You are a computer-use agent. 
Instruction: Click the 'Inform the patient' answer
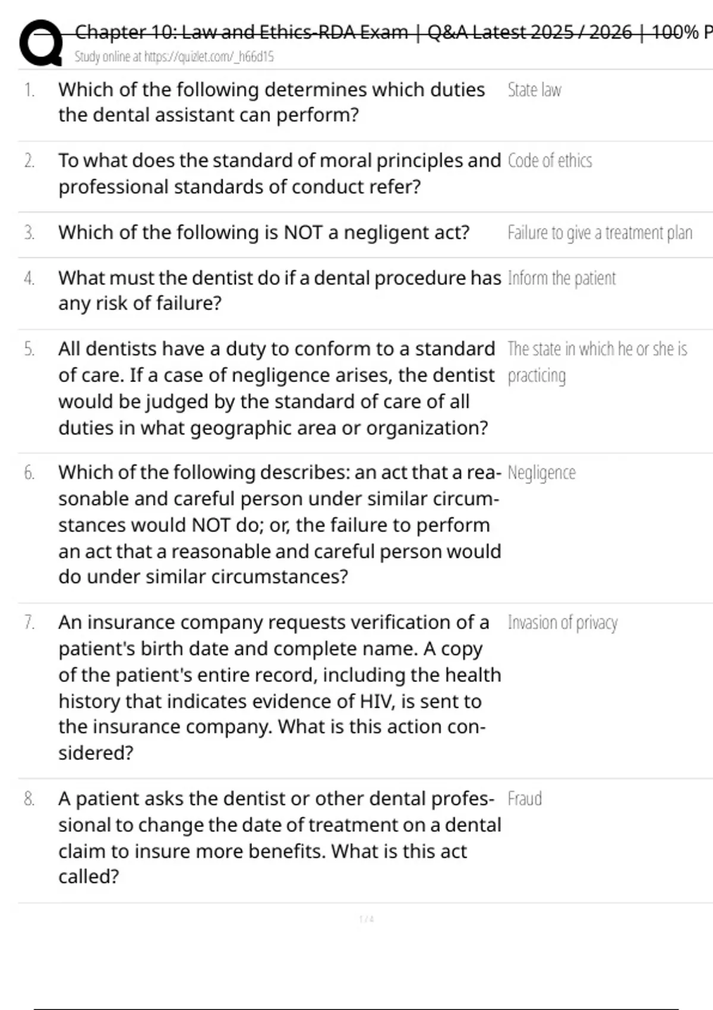click(x=561, y=278)
